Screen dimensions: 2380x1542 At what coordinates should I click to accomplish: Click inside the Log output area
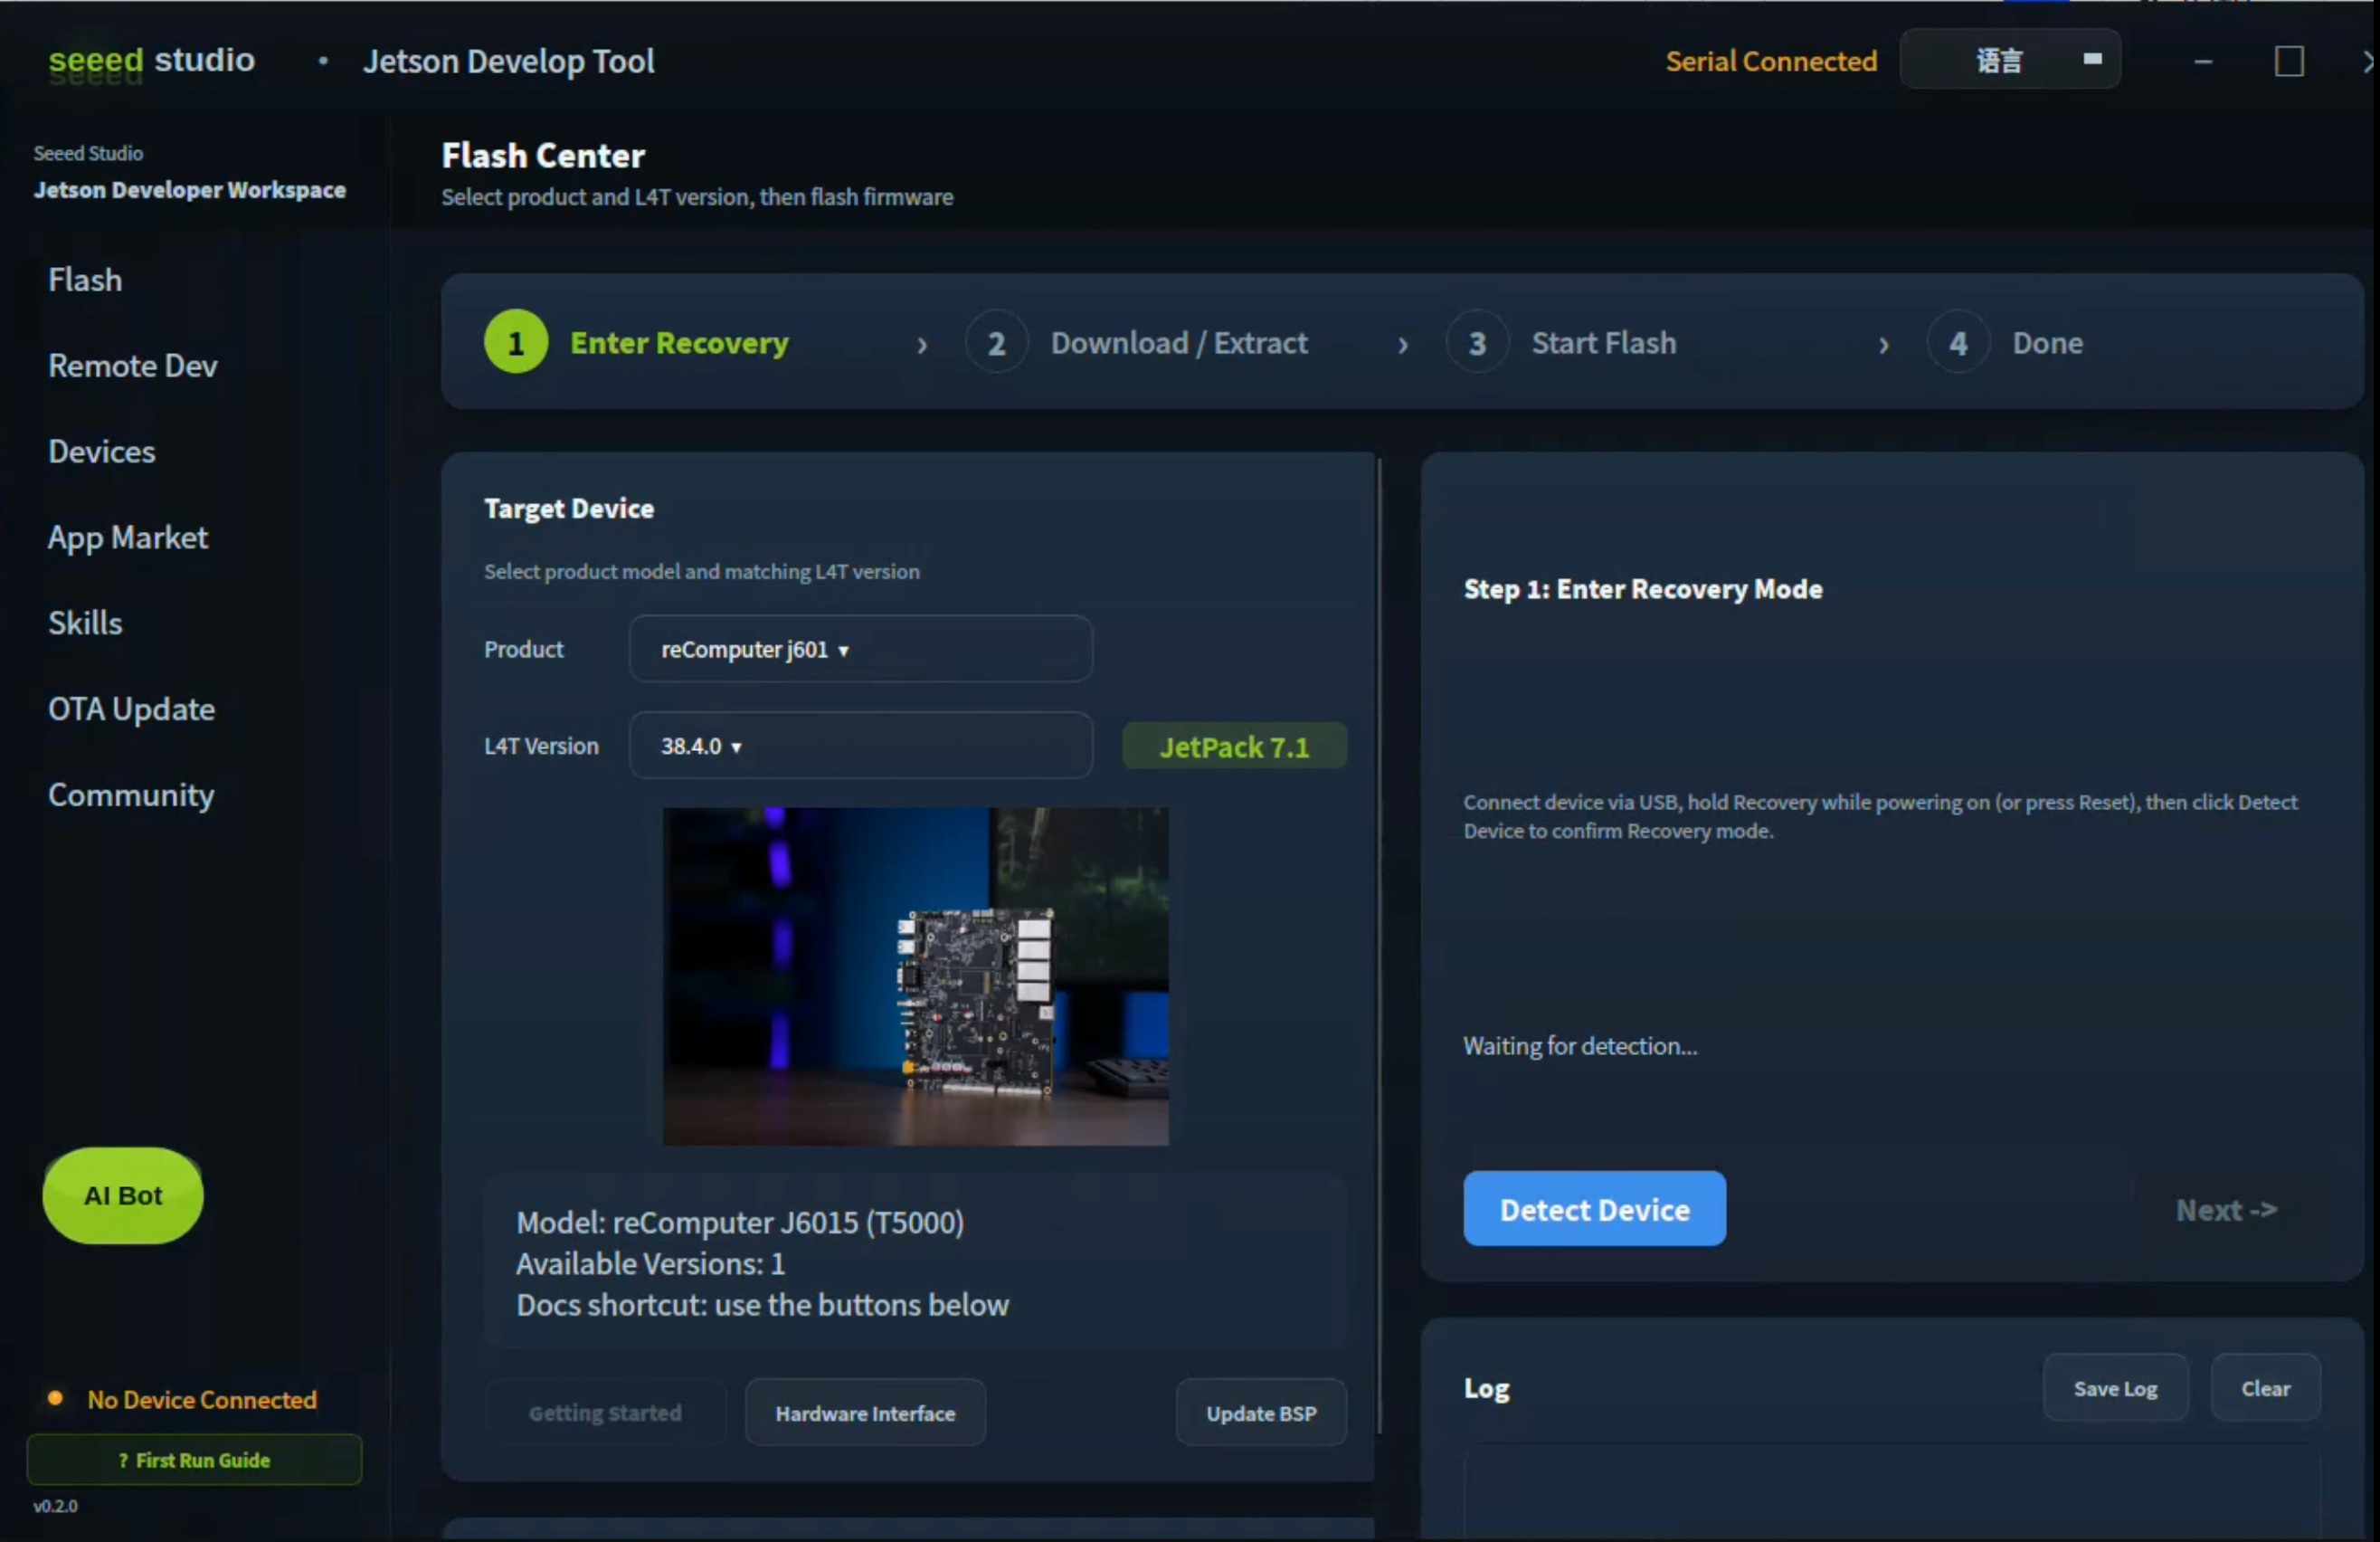tap(1892, 1493)
